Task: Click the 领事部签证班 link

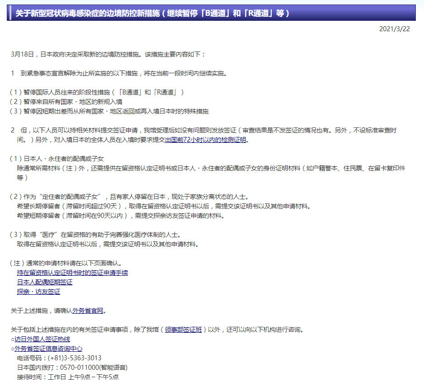Action: coord(183,330)
